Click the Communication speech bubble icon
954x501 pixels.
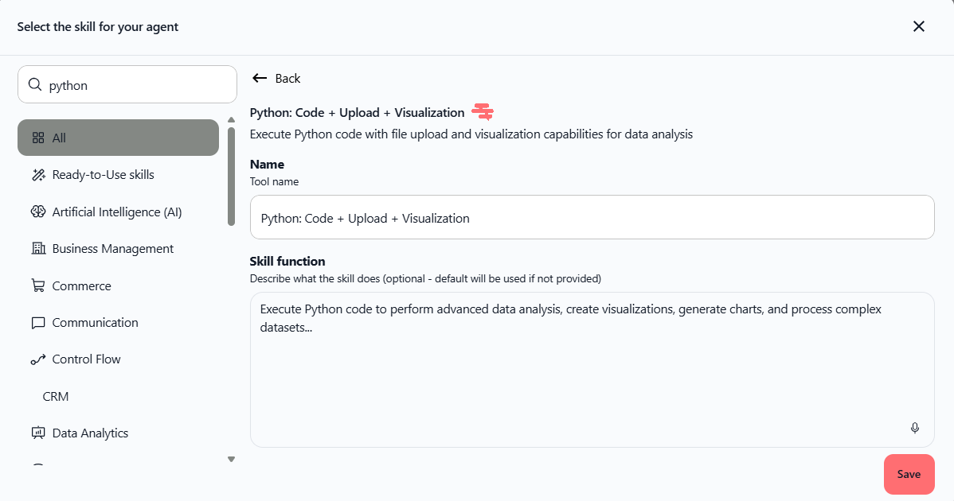pos(37,323)
